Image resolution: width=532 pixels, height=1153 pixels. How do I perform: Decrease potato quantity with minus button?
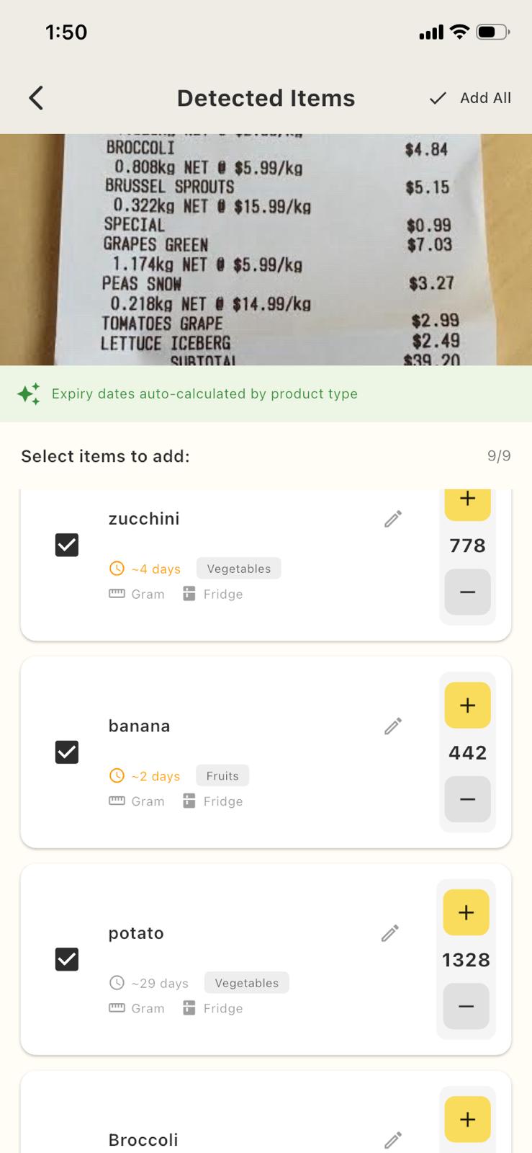tap(466, 1006)
